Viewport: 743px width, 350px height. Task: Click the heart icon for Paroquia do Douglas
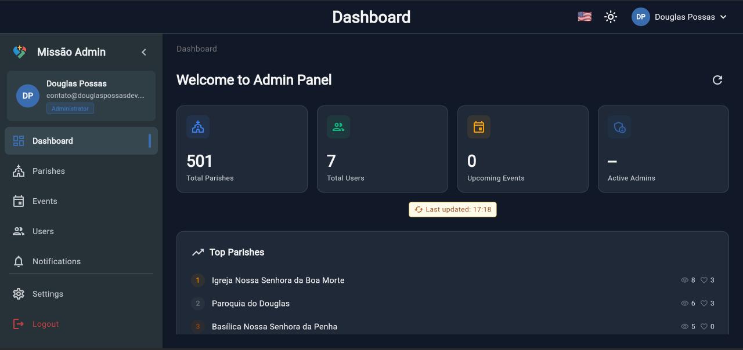[x=704, y=303]
